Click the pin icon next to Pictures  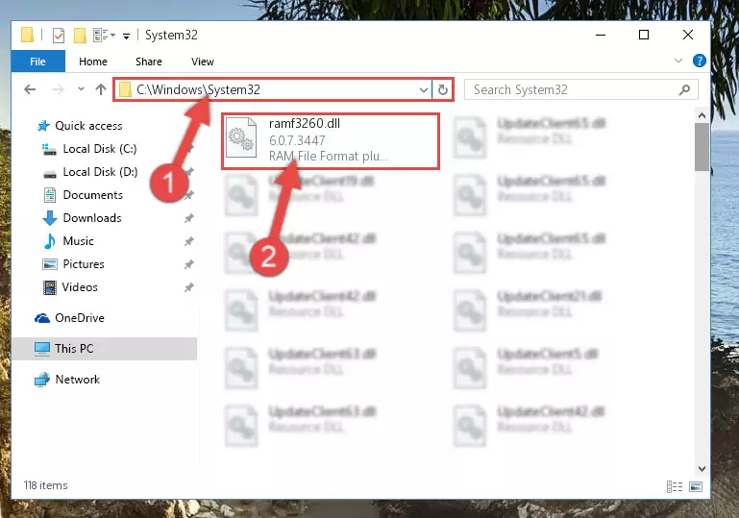point(189,264)
